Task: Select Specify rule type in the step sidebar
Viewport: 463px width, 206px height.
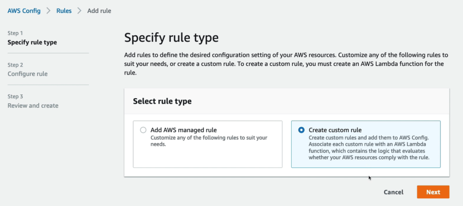Action: [x=32, y=43]
